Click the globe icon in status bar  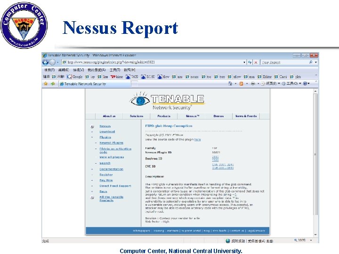(x=228, y=241)
